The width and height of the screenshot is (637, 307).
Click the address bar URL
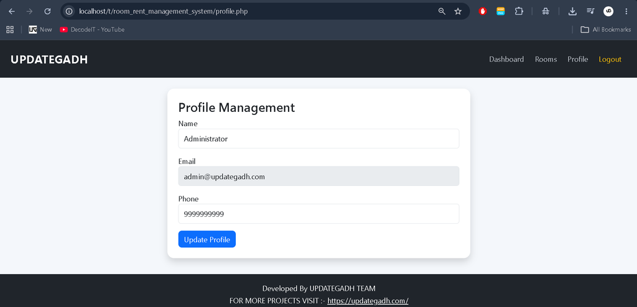(164, 11)
